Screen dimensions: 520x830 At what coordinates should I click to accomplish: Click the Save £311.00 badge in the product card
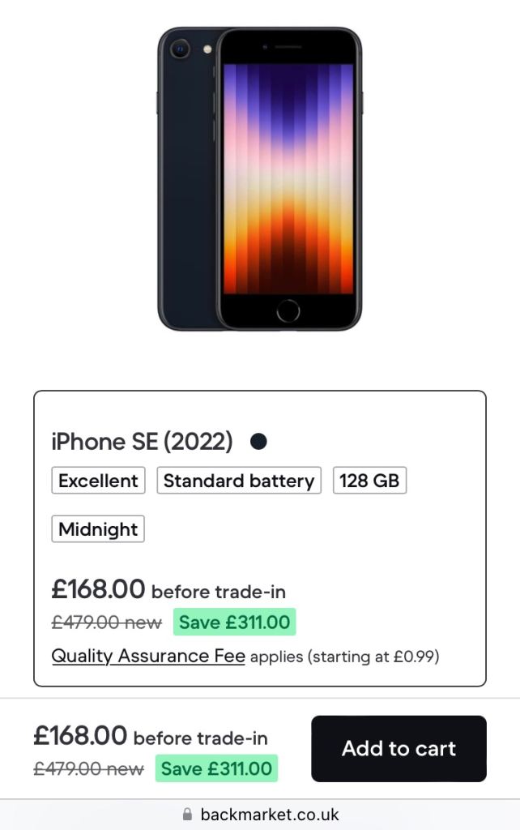[x=234, y=622]
